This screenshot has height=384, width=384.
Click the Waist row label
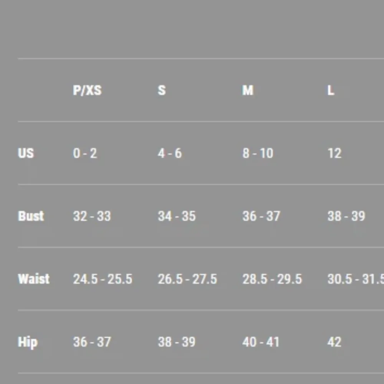tap(34, 279)
